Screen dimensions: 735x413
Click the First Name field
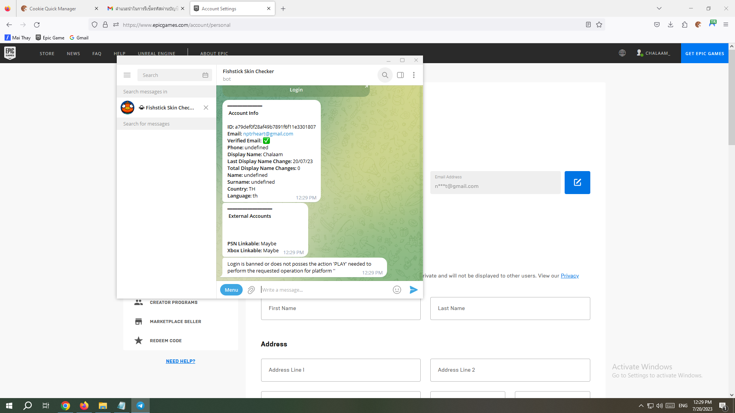pos(341,309)
